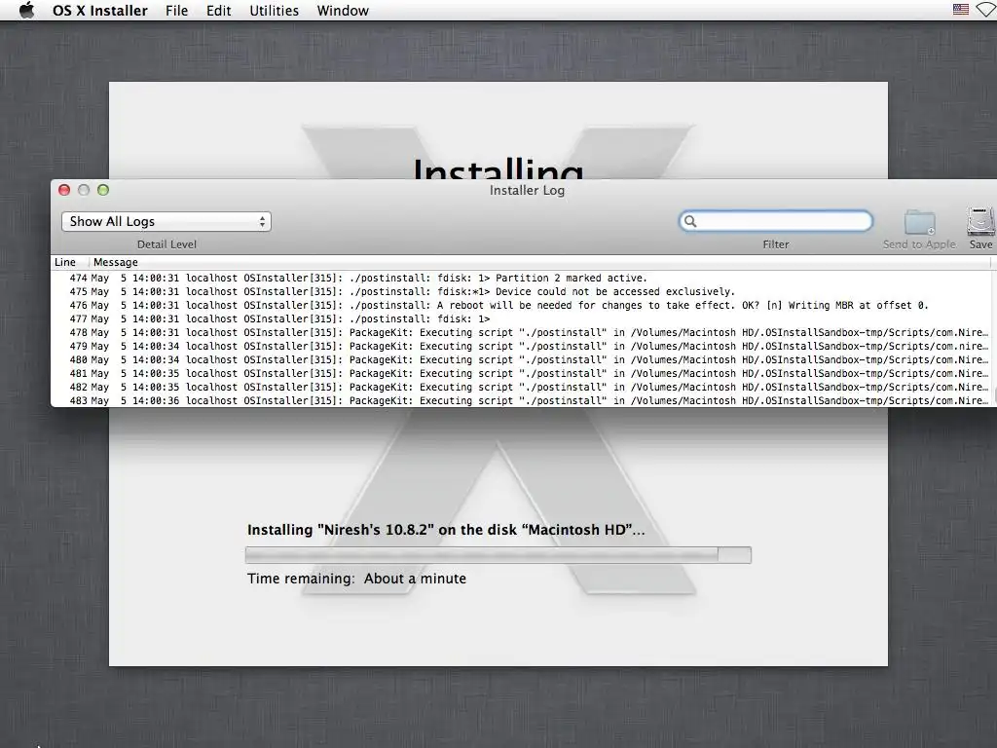Click the Installing Niresh's 10.8.2 status text
Image resolution: width=997 pixels, height=748 pixels.
446,530
